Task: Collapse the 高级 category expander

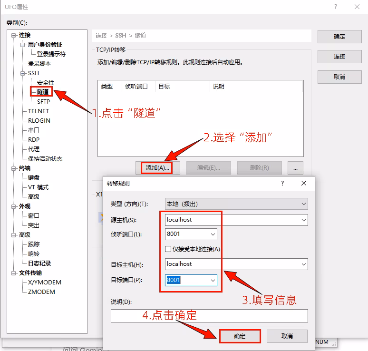Action: click(x=14, y=235)
